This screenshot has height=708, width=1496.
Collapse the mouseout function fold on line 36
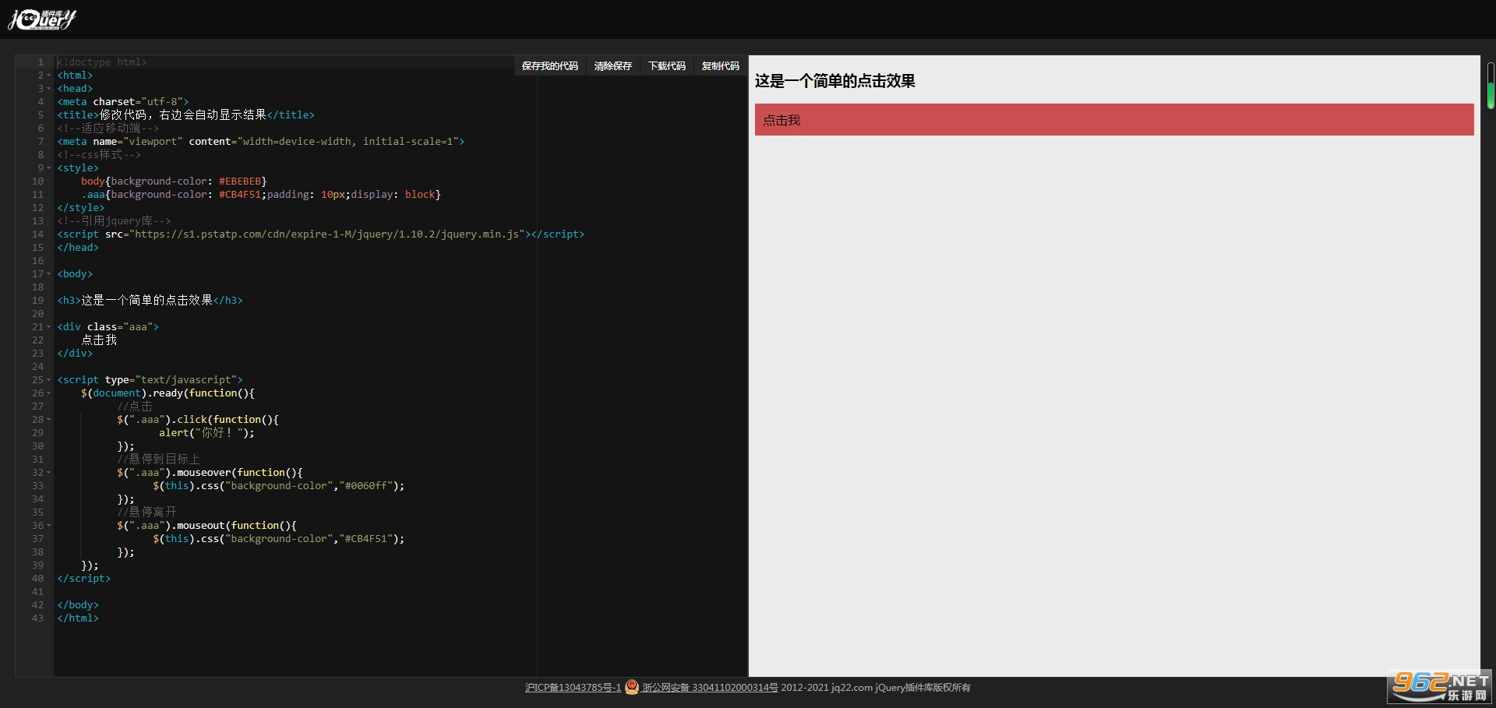tap(49, 526)
